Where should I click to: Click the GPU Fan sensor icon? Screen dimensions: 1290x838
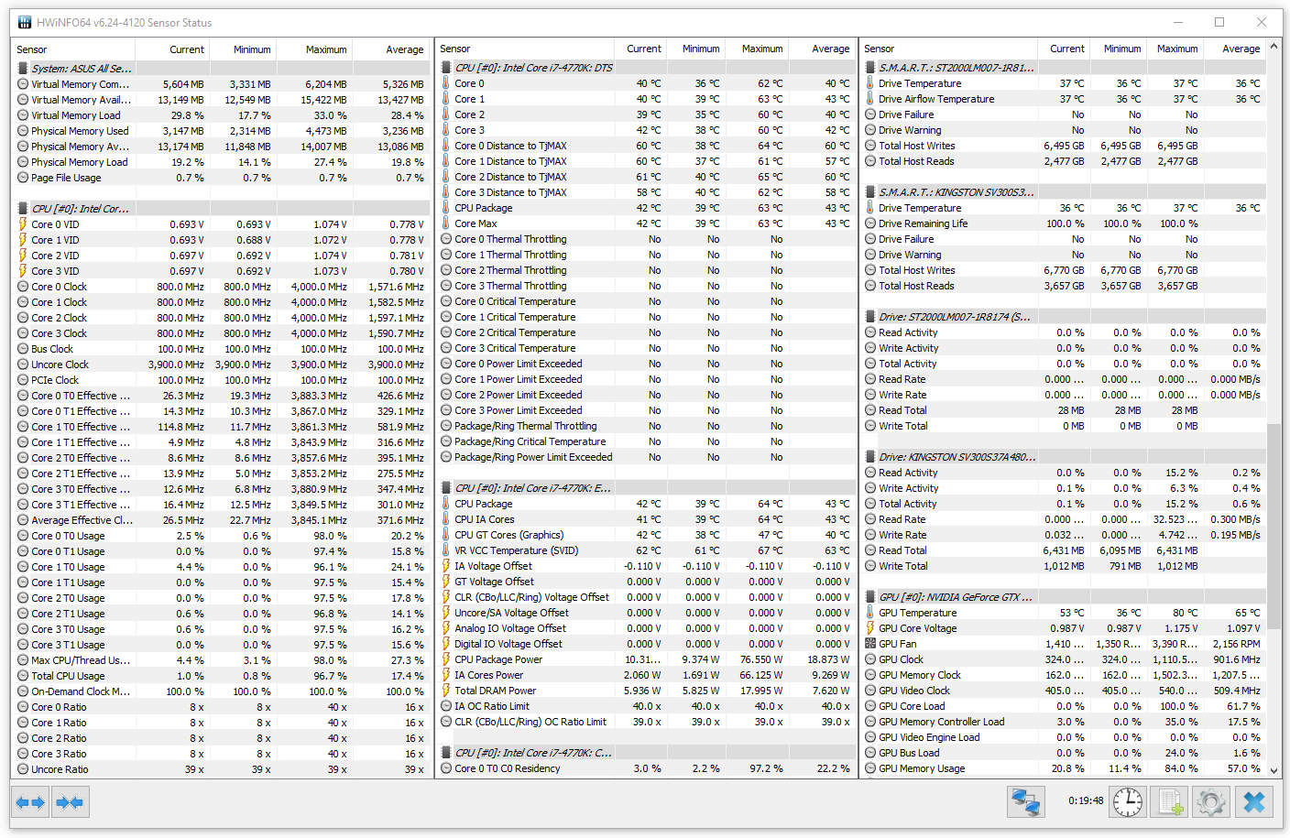[870, 644]
